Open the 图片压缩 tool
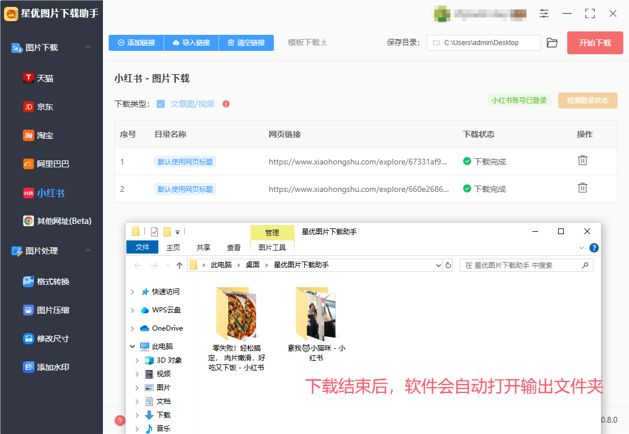This screenshot has width=629, height=434. (x=46, y=310)
